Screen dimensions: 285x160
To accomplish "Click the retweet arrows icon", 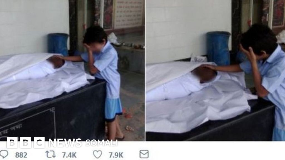I will click(51, 154).
